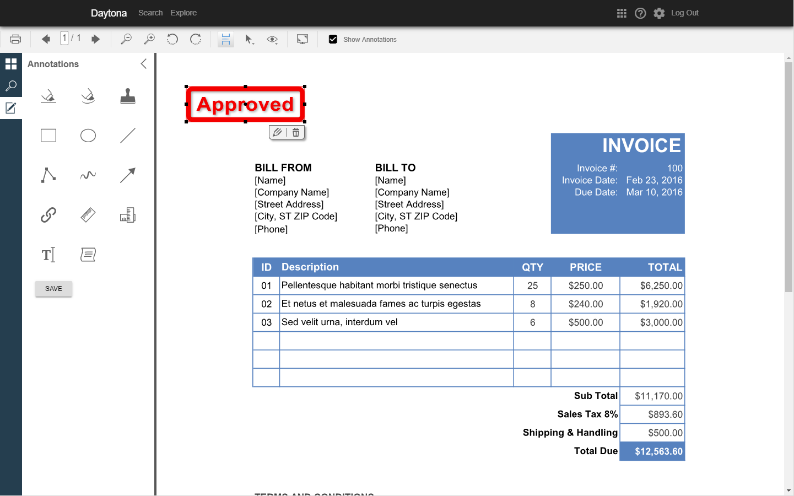This screenshot has width=794, height=496.
Task: Click the page number input field
Action: coord(64,38)
